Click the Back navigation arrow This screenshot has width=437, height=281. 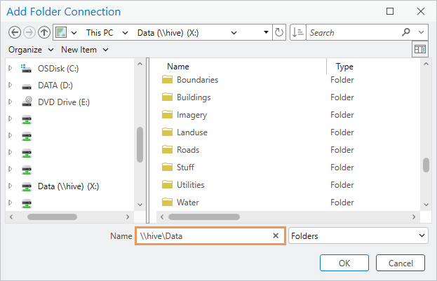coord(15,32)
